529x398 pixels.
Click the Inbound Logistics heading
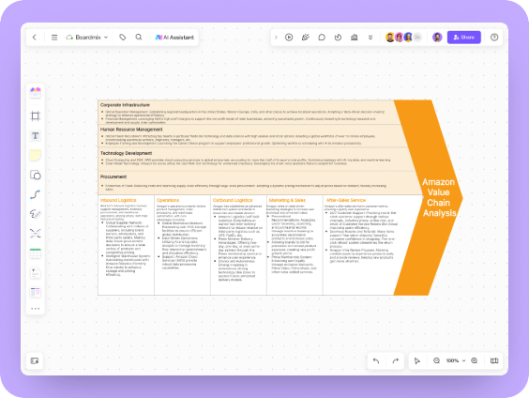tap(118, 200)
